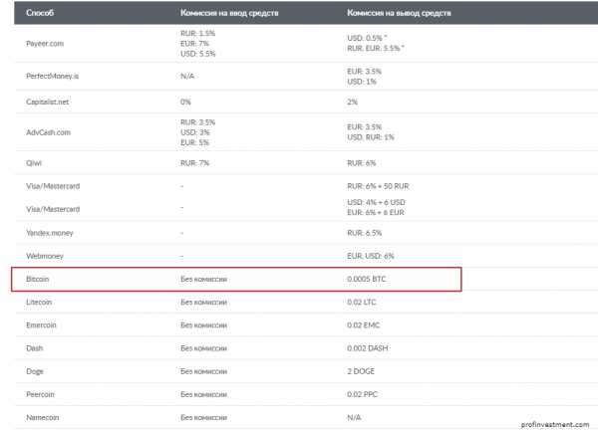
Task: Click "Без комиссии" in the Peercoin row
Action: click(x=203, y=394)
